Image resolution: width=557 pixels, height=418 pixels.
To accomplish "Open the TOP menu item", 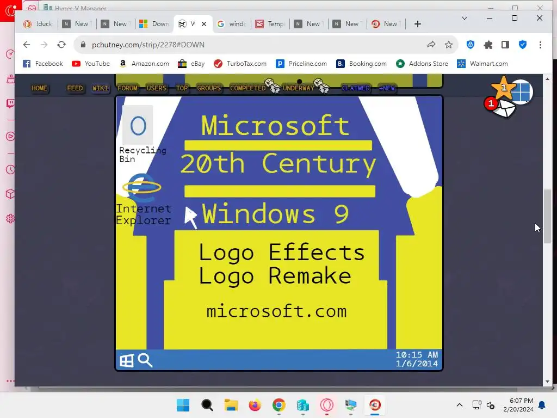I will [x=182, y=88].
